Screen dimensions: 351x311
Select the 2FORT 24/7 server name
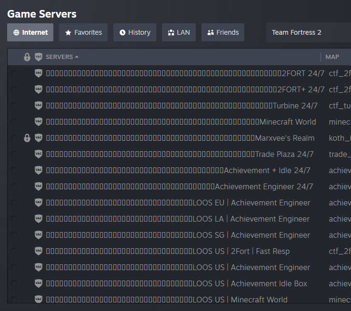coord(185,73)
